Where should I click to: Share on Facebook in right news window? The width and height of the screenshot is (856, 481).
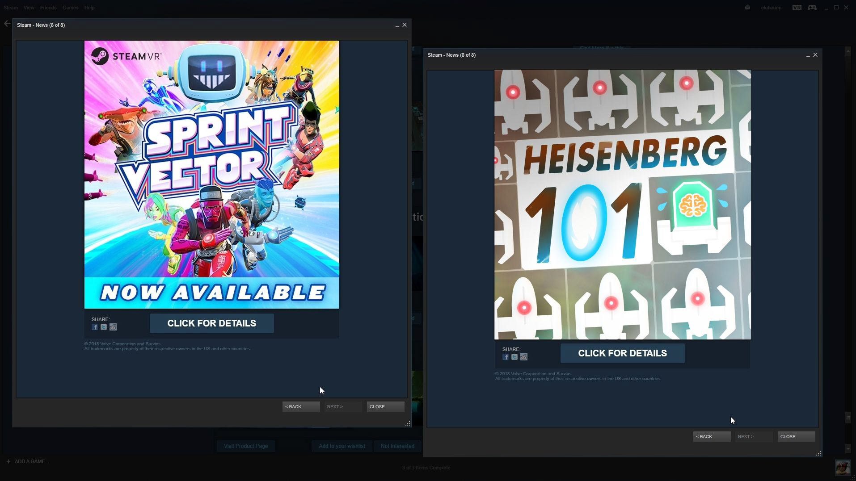click(x=506, y=357)
